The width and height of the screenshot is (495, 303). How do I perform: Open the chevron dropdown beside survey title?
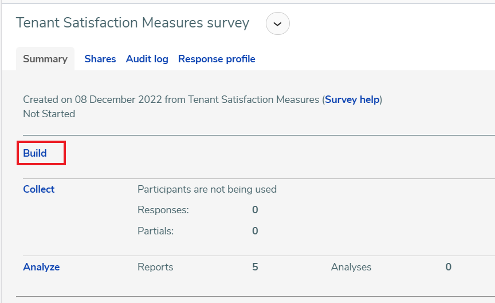pyautogui.click(x=277, y=23)
